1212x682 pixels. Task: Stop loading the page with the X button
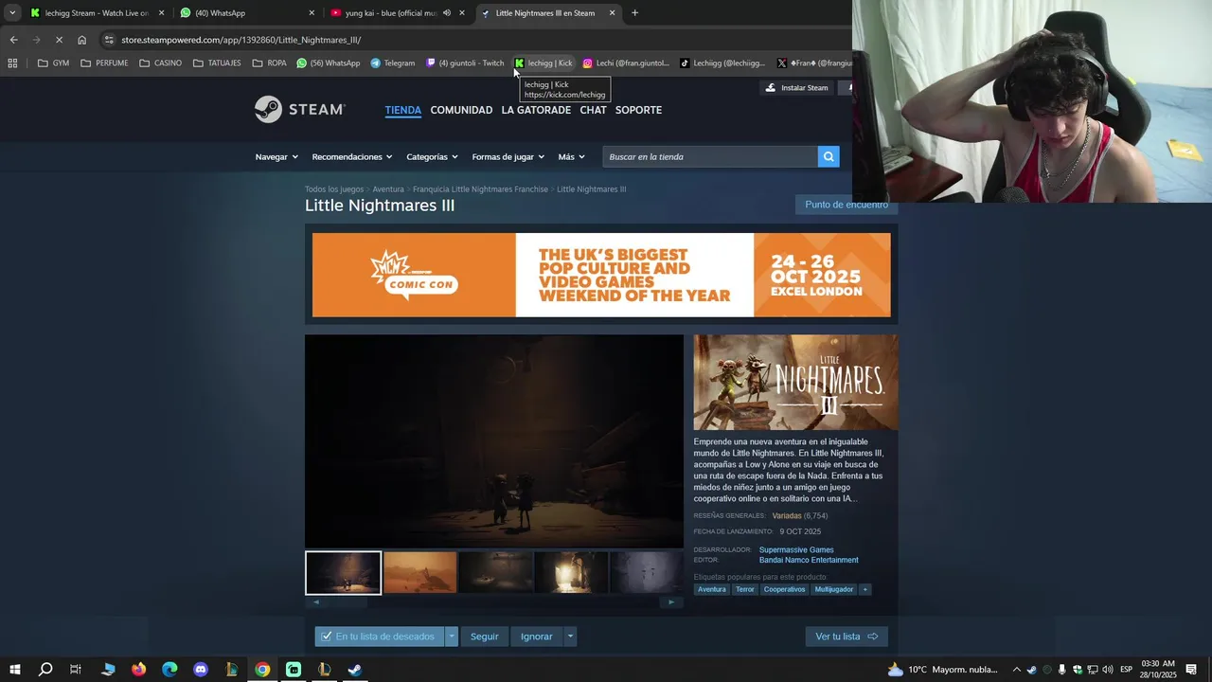(59, 40)
